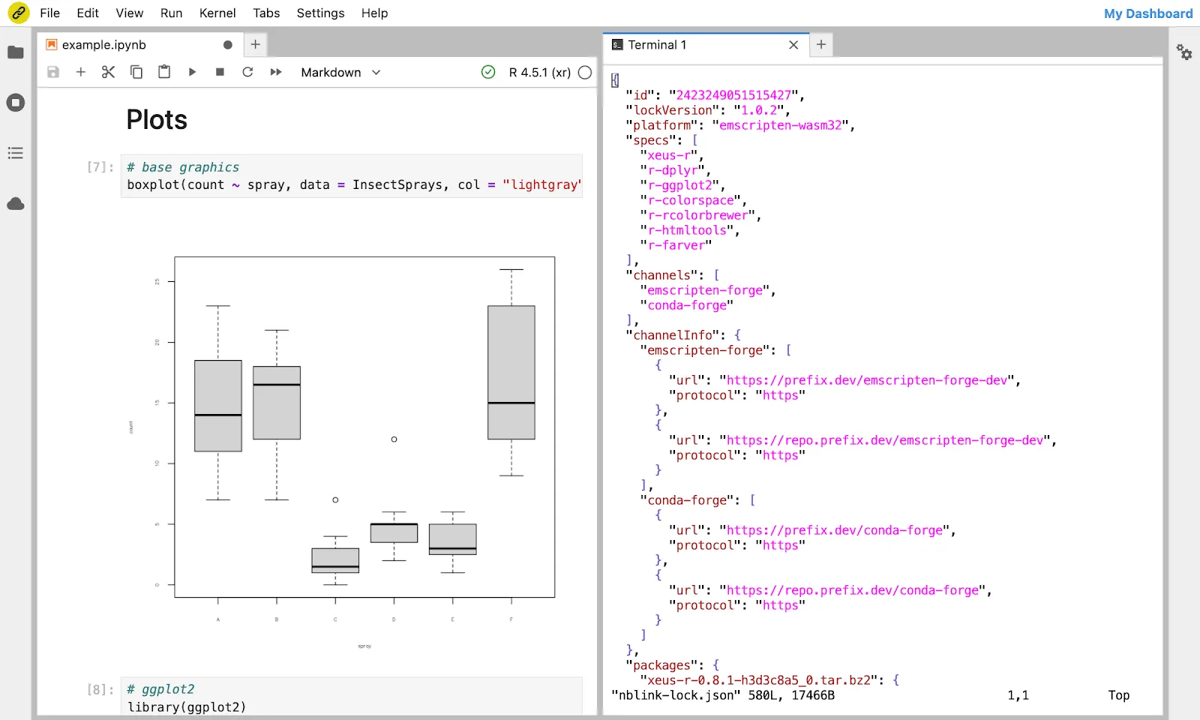Screen dimensions: 1200x720
Task: Open the cloud sidebar panel
Action: [16, 204]
